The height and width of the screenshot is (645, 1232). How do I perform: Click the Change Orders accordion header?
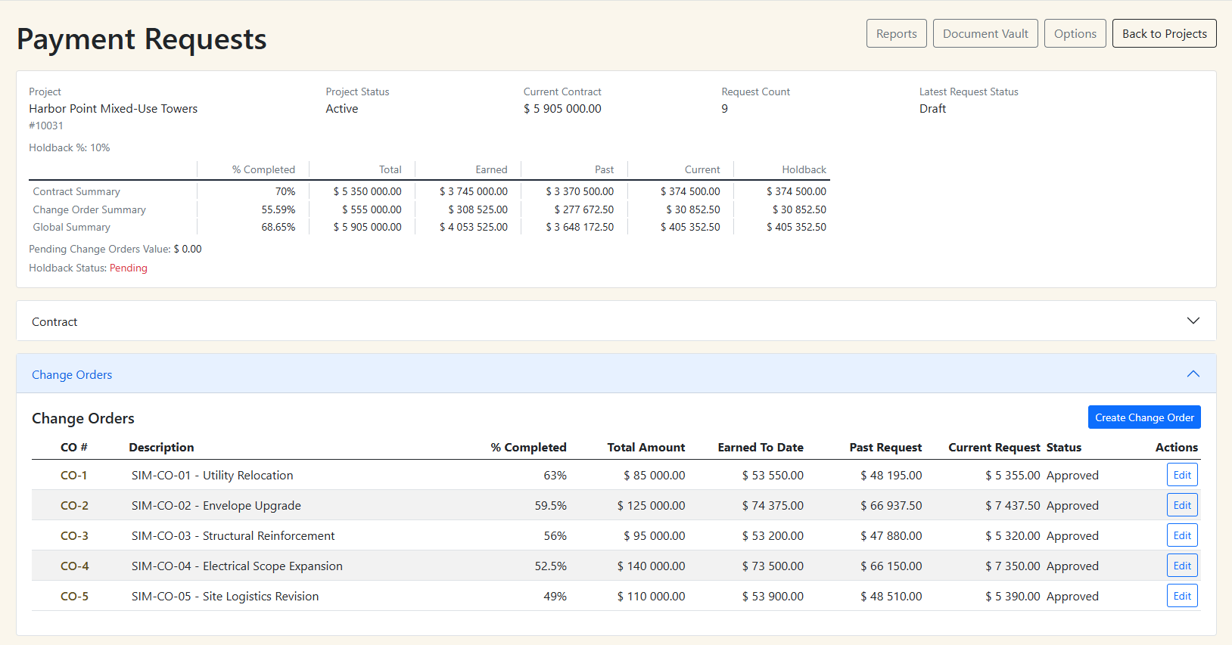[x=72, y=375]
